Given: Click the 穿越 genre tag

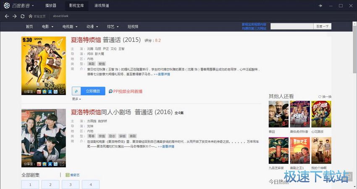Looking at the screenshot, I should (122, 136).
